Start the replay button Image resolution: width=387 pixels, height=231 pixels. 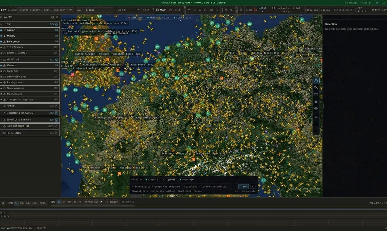click(112, 202)
